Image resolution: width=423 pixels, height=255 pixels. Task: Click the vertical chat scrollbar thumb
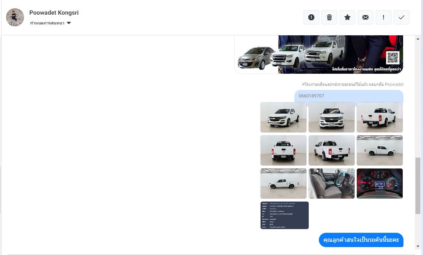coord(418,186)
